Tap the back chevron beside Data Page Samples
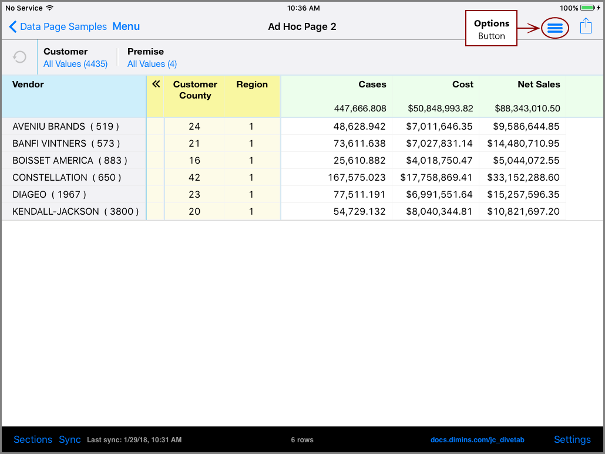Screen dimensions: 605x454 click(x=13, y=26)
